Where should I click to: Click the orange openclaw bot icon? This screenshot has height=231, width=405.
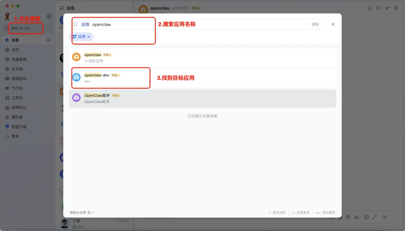(x=76, y=57)
